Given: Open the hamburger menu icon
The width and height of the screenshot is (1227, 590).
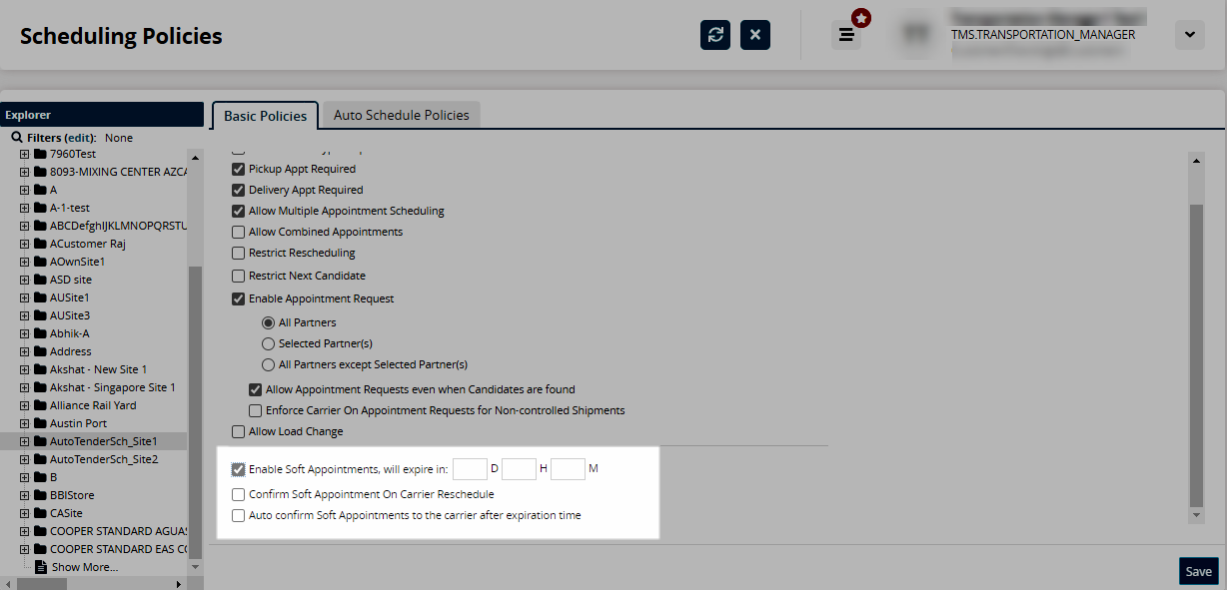Looking at the screenshot, I should tap(846, 35).
